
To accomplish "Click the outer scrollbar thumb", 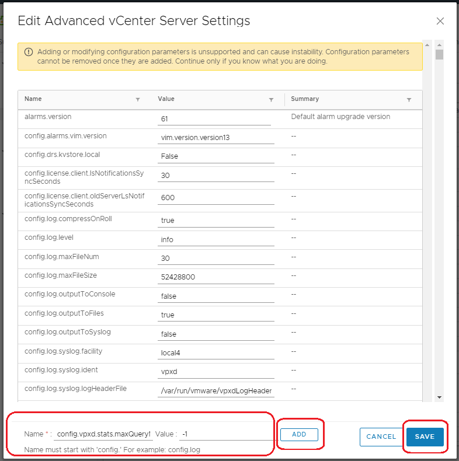I will 439,55.
